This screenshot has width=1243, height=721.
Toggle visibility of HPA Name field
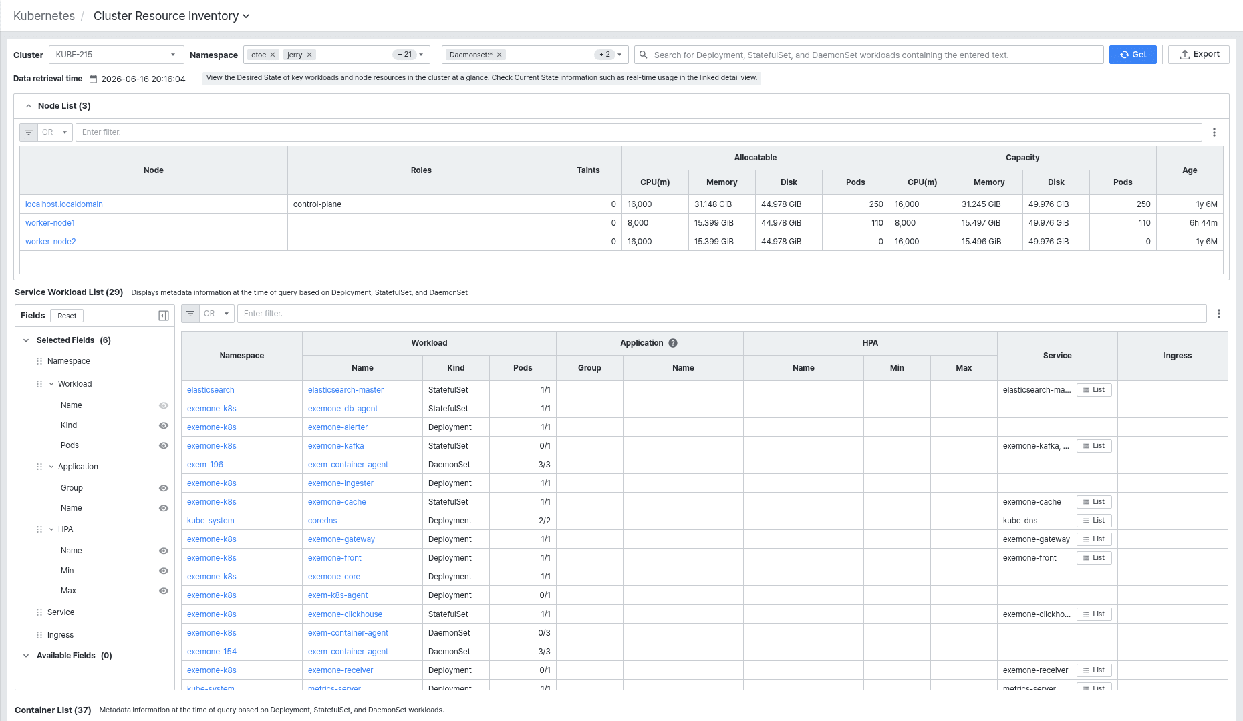coord(164,551)
